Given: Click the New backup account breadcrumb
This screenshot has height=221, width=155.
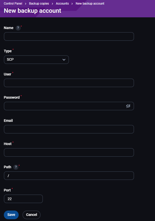Looking at the screenshot, I should [90, 4].
